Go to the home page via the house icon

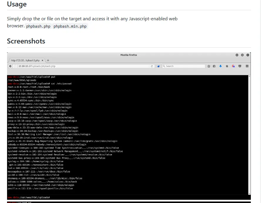227,66
